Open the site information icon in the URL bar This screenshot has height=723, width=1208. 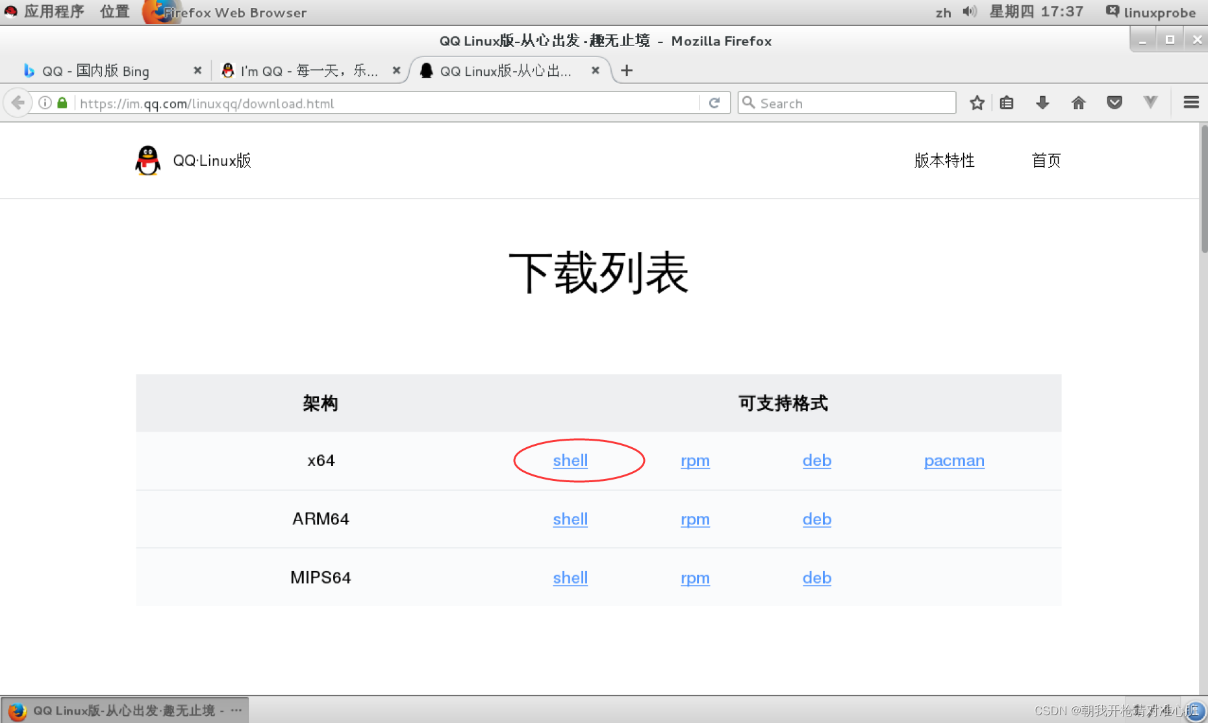45,103
